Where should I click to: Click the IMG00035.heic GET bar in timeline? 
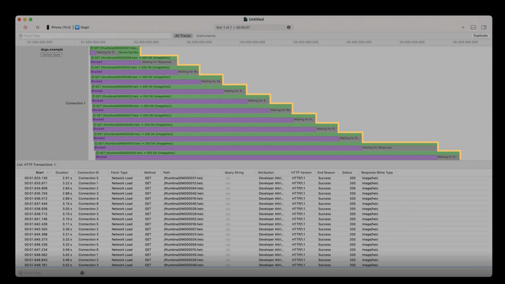[278, 153]
